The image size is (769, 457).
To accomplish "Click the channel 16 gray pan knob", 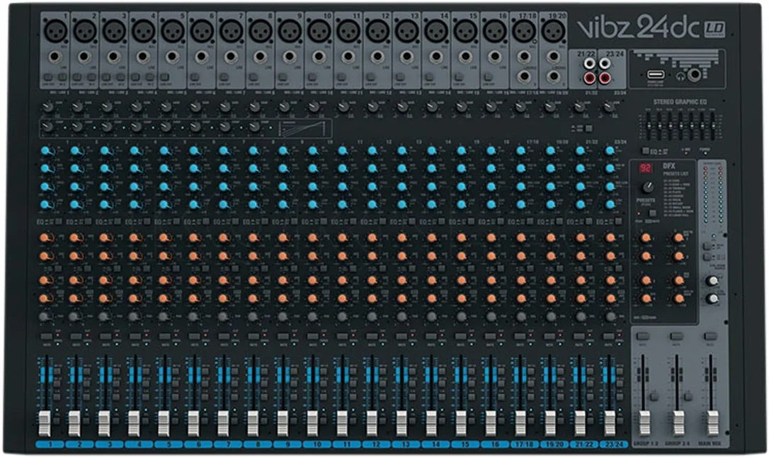I will pyautogui.click(x=491, y=317).
